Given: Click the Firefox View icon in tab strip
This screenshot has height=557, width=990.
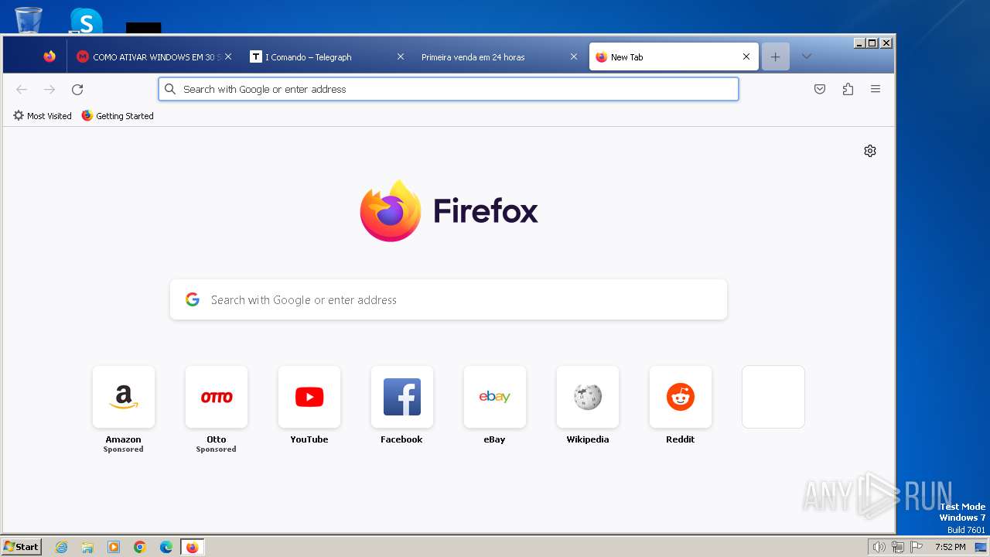Looking at the screenshot, I should pyautogui.click(x=49, y=56).
